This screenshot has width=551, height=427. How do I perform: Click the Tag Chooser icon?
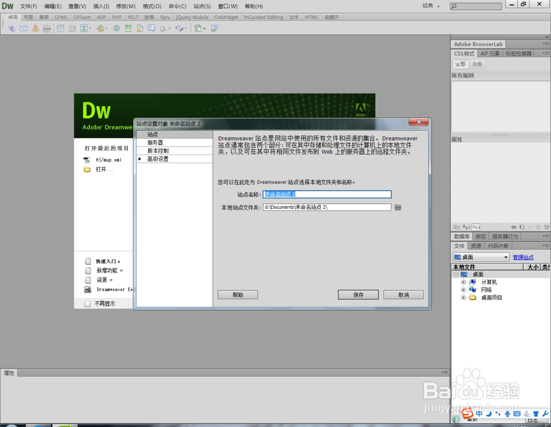click(x=214, y=28)
